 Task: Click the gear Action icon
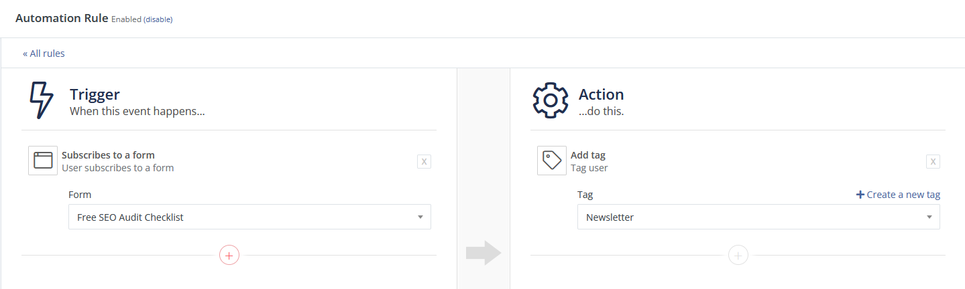[x=551, y=100]
